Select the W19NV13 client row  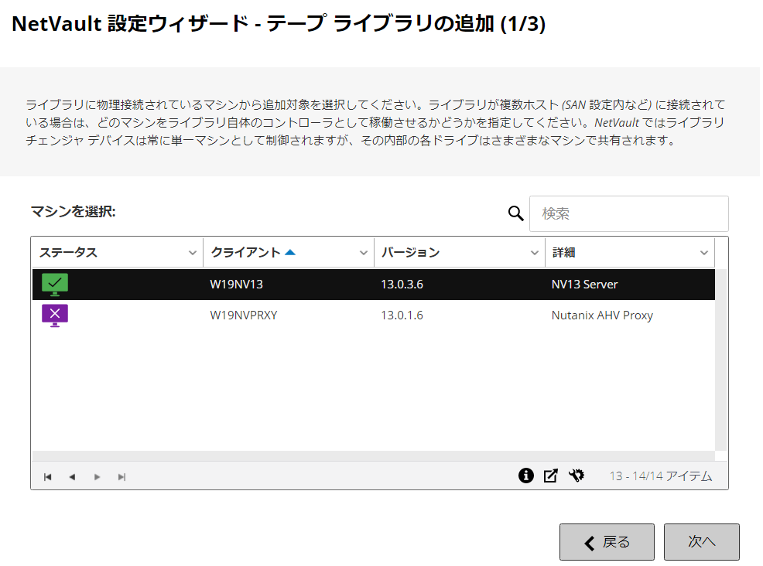coord(373,285)
